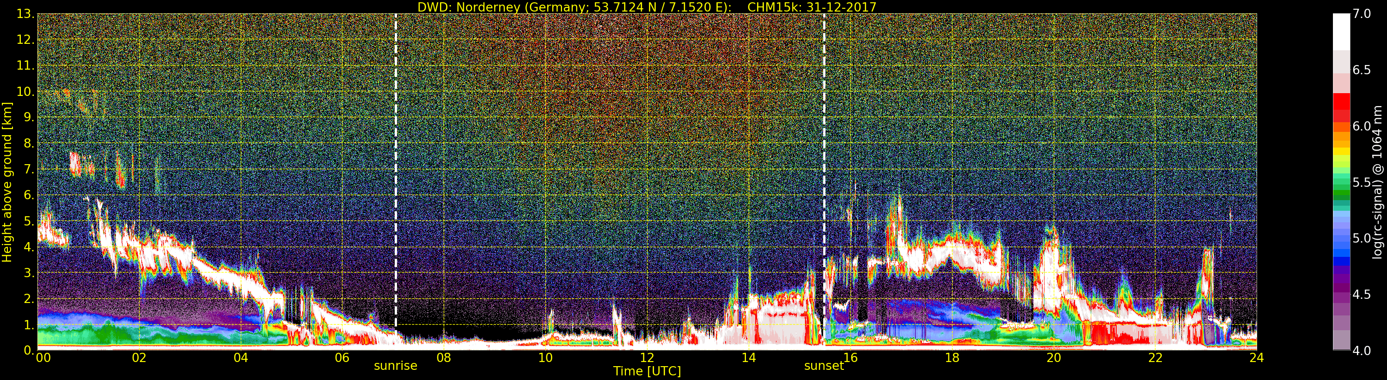The height and width of the screenshot is (380, 1387).
Task: Click the '4.' height axis tick label
Action: [x=29, y=247]
